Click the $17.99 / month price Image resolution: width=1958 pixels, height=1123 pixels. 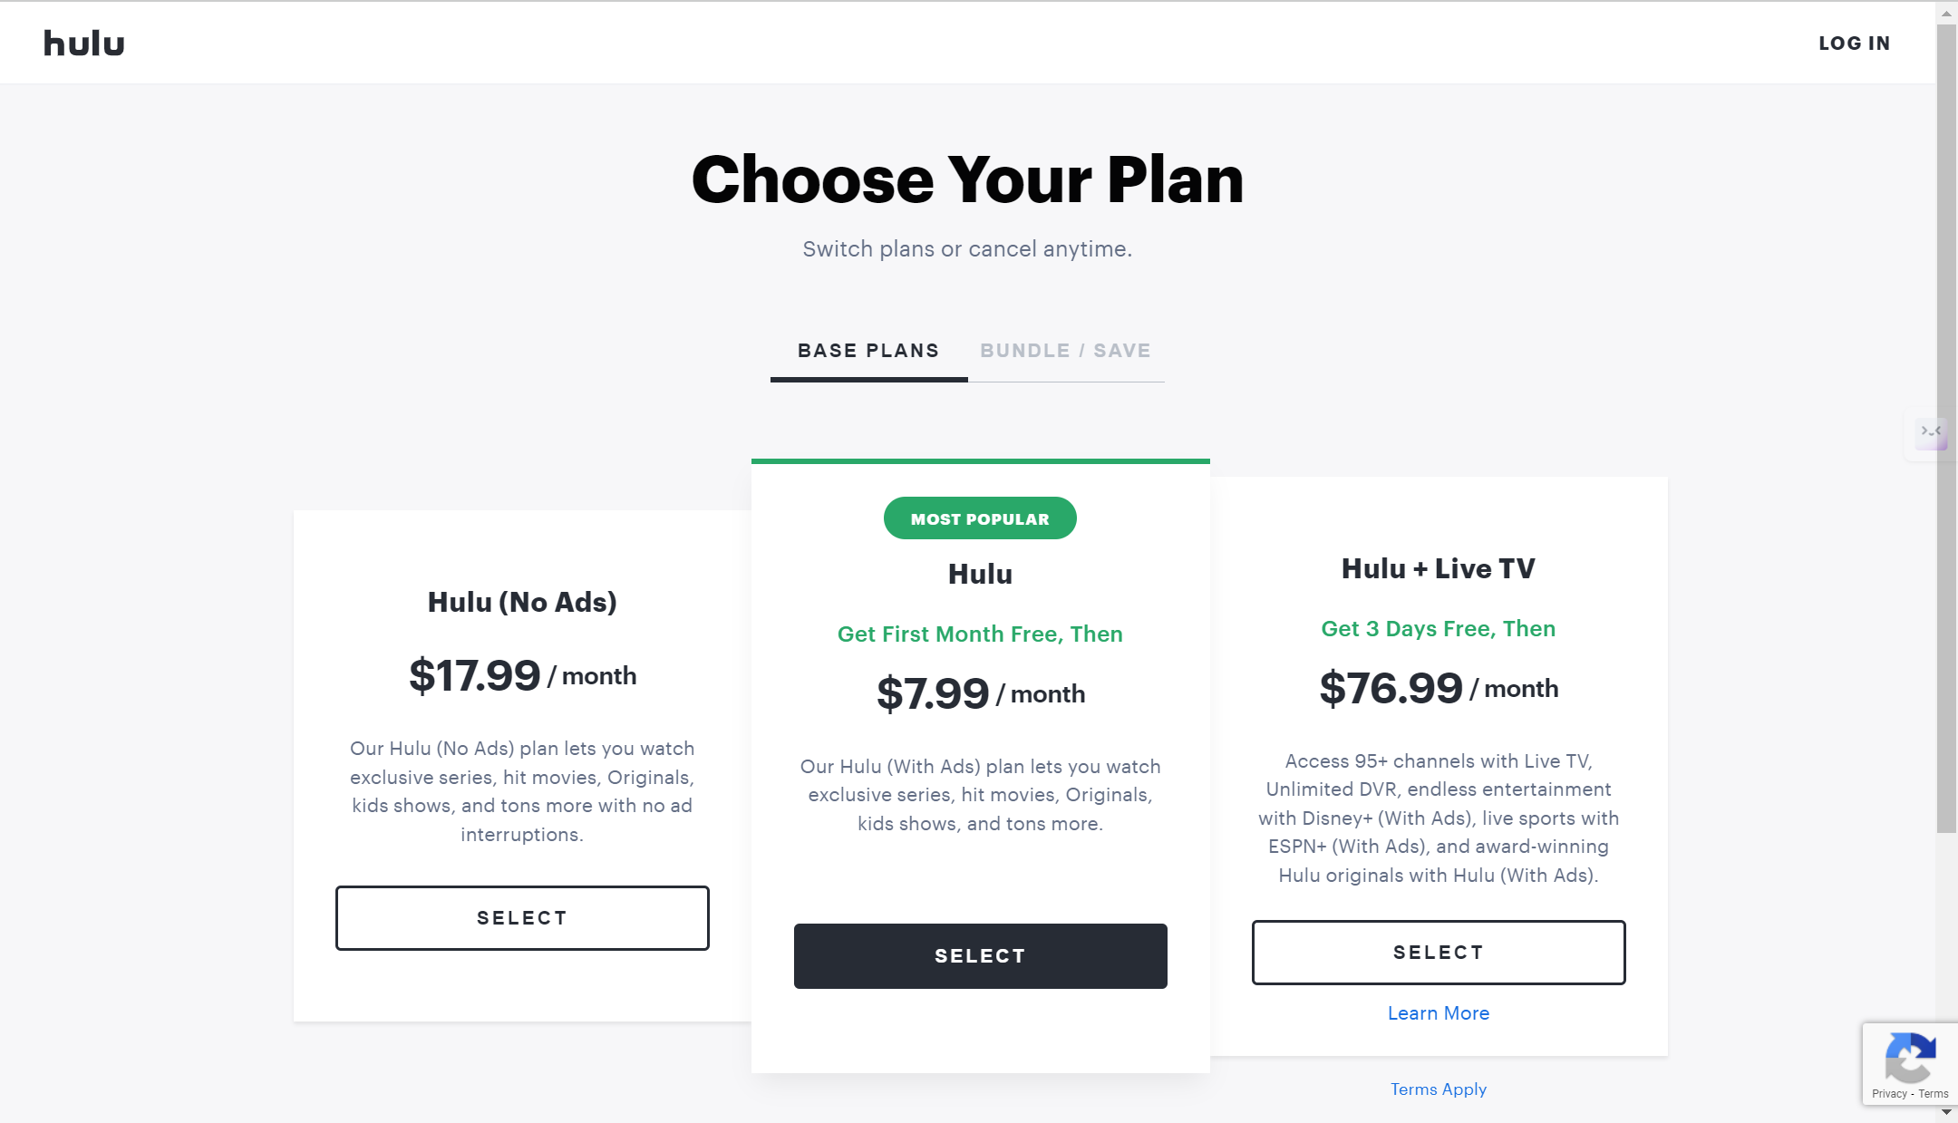click(x=522, y=676)
